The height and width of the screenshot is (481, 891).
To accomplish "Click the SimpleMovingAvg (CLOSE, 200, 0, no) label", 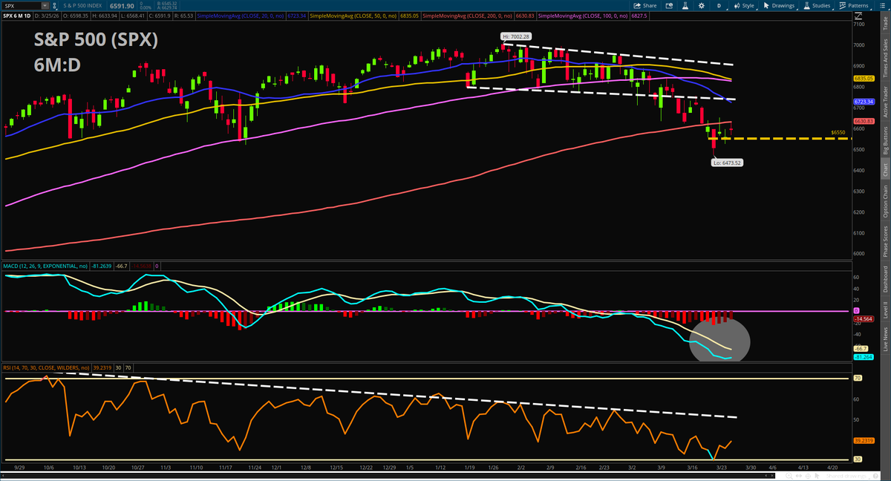I will click(x=467, y=16).
